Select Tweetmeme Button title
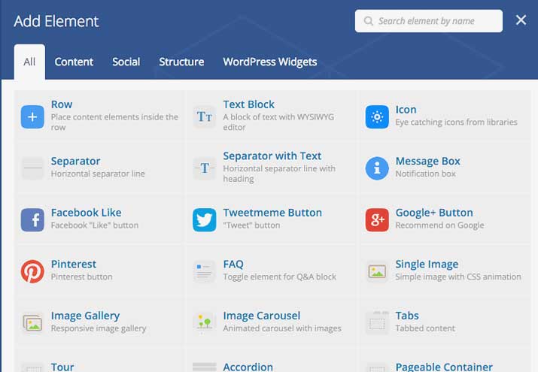The width and height of the screenshot is (538, 372). coord(272,213)
